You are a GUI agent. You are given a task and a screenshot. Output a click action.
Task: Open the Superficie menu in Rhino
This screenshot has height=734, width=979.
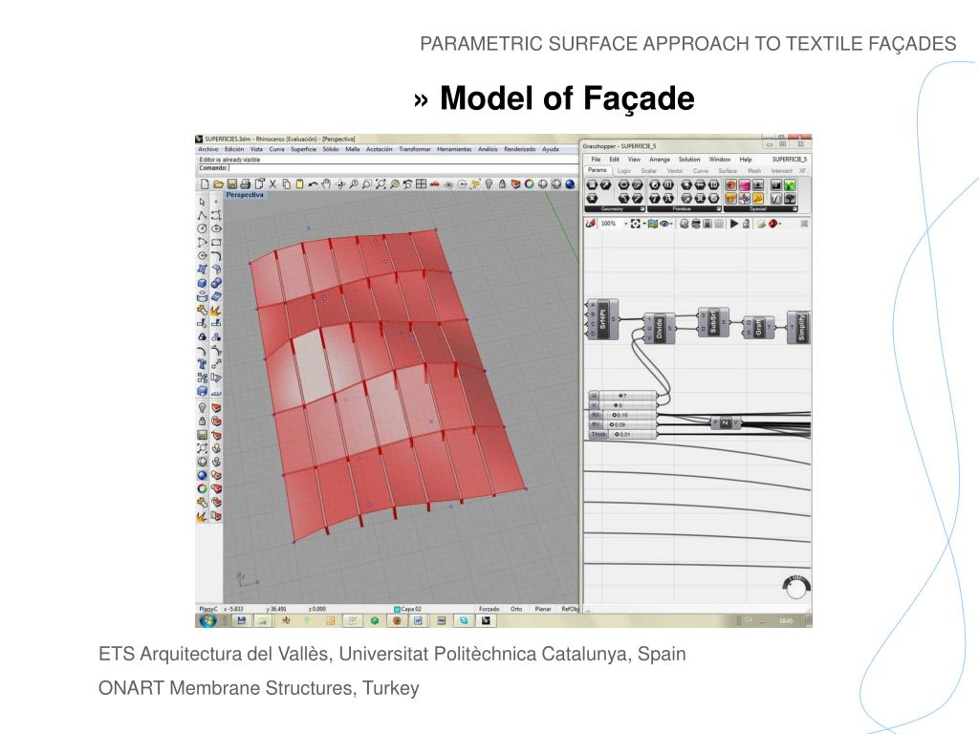303,149
